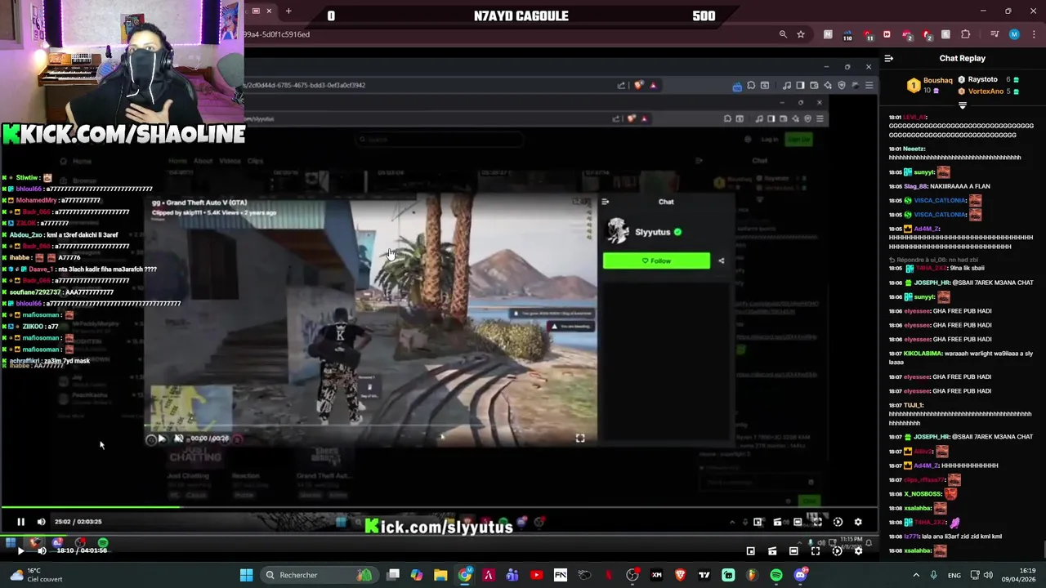Mute the GTA clip in the inner window
Image resolution: width=1046 pixels, height=588 pixels.
pyautogui.click(x=179, y=439)
